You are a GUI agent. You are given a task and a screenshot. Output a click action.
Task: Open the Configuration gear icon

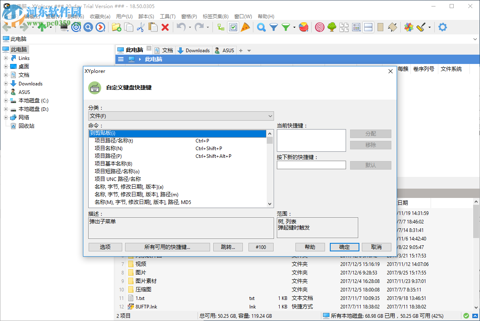coord(442,27)
